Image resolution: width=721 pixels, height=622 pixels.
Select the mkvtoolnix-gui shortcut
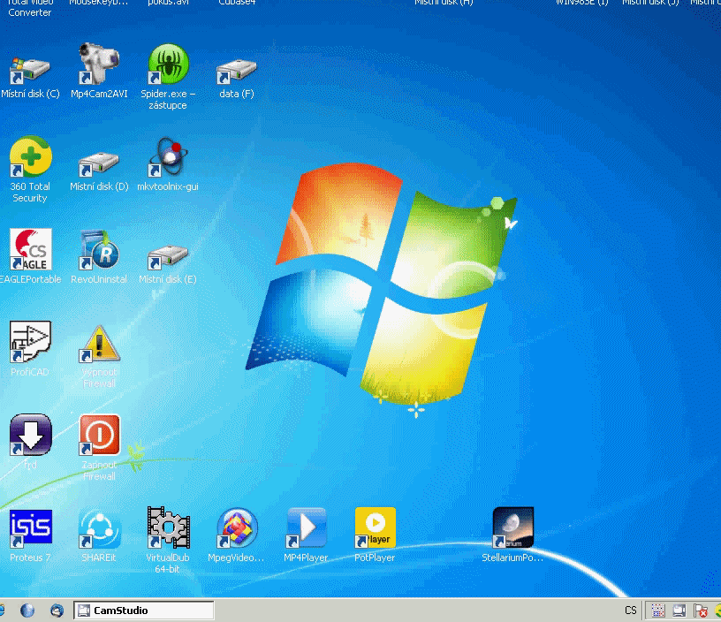[x=168, y=157]
